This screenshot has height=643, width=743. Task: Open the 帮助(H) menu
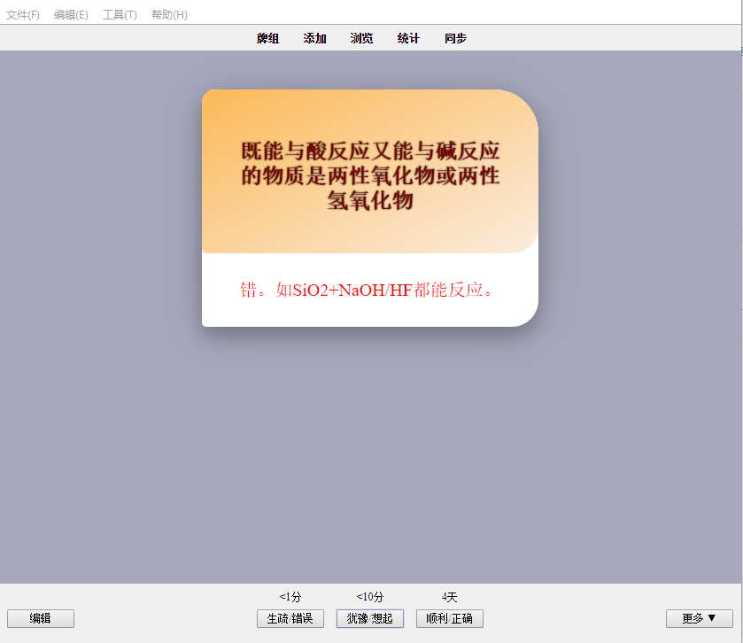[x=169, y=15]
